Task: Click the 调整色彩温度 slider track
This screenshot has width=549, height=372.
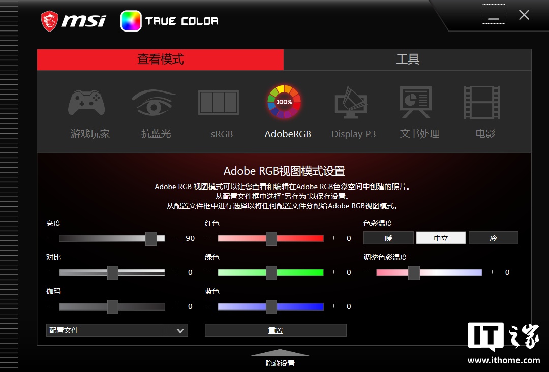Action: tap(447, 272)
